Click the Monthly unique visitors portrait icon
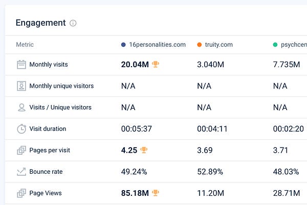Screen dimensions: 307x205 [21, 86]
